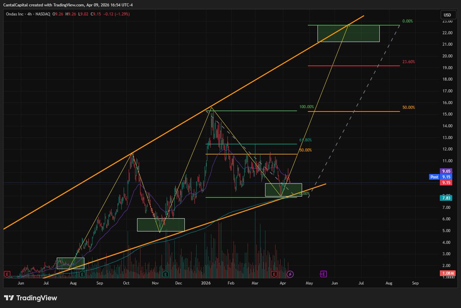
Task: Click the purple dividend E marker near May
Action: click(323, 274)
